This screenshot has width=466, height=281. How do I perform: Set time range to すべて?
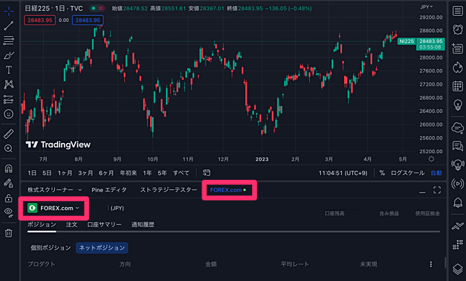point(181,173)
